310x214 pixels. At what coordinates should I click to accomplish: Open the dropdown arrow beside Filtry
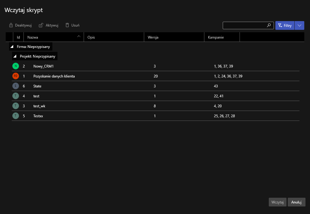[299, 26]
